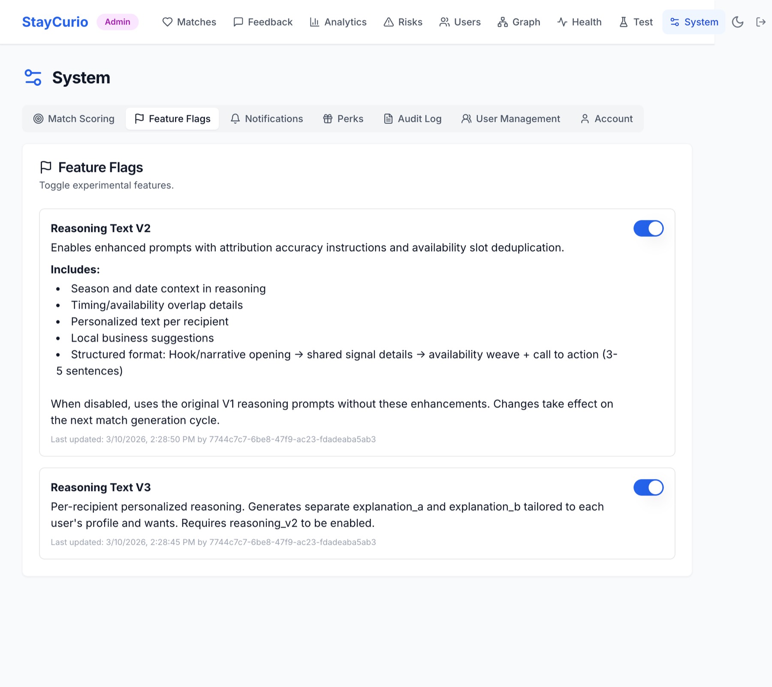The width and height of the screenshot is (772, 687).
Task: Click the Analytics bar chart icon
Action: pyautogui.click(x=314, y=22)
